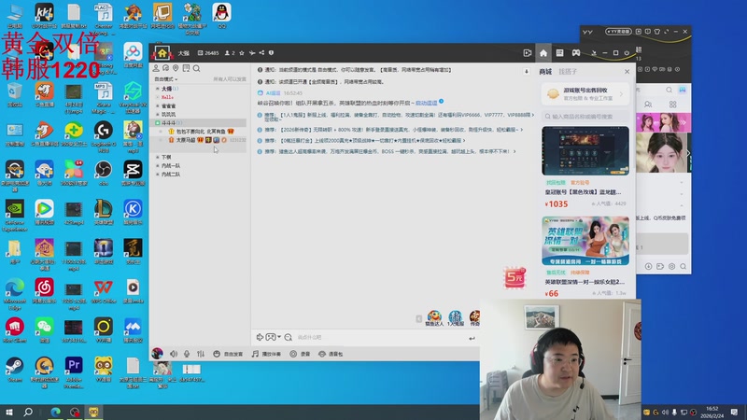The height and width of the screenshot is (420, 747).
Task: Click the gamepad icon beside chat input
Action: (271, 337)
